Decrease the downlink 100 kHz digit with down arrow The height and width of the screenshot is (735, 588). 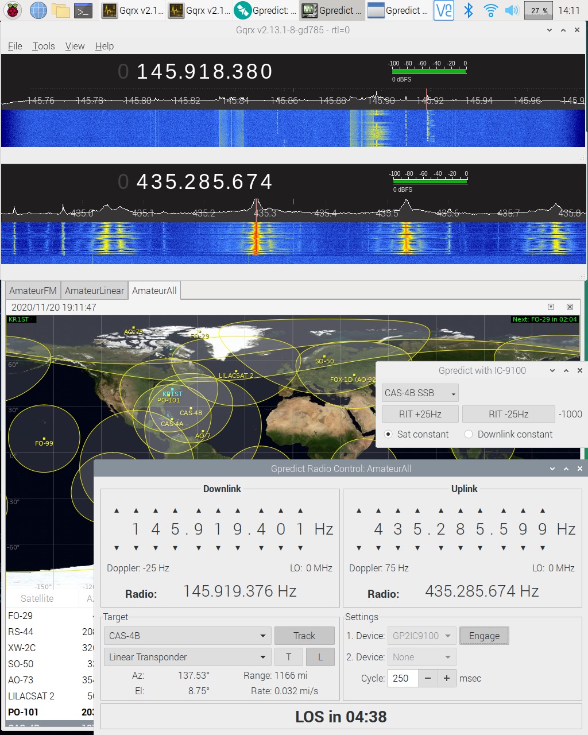pos(199,548)
